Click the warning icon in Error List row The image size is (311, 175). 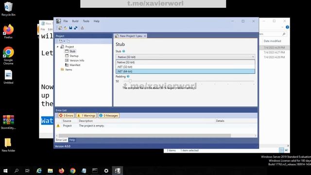pyautogui.click(x=58, y=125)
